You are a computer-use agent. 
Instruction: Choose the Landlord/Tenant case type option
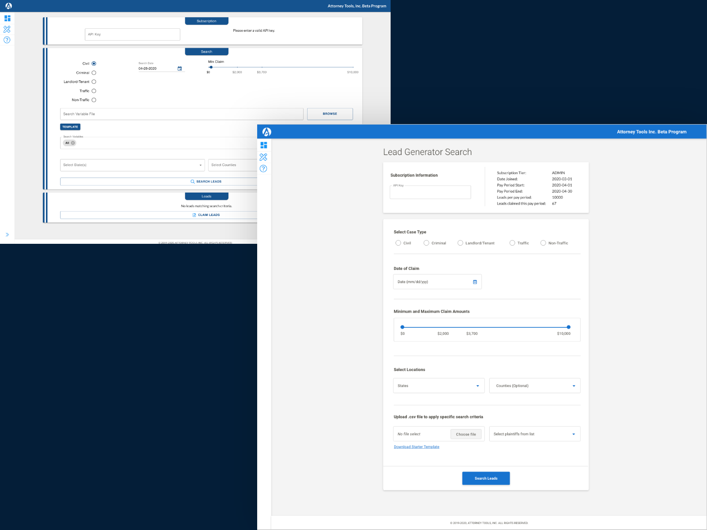pos(460,243)
